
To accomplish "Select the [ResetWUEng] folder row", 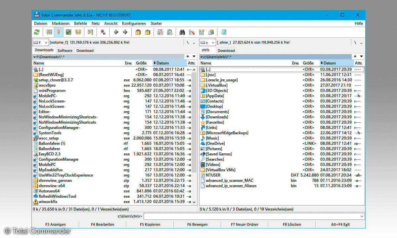I will pyautogui.click(x=112, y=75).
